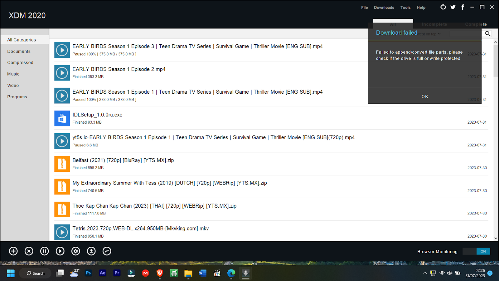Open settings gear in bottom toolbar
Viewport: 499px width, 281px height.
pos(76,251)
